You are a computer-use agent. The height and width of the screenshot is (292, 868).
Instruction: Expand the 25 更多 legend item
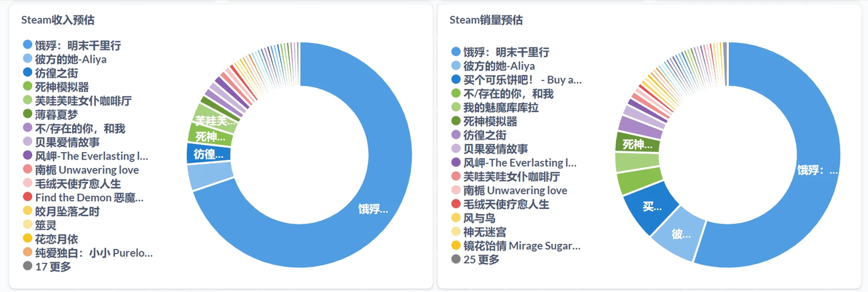click(x=476, y=259)
